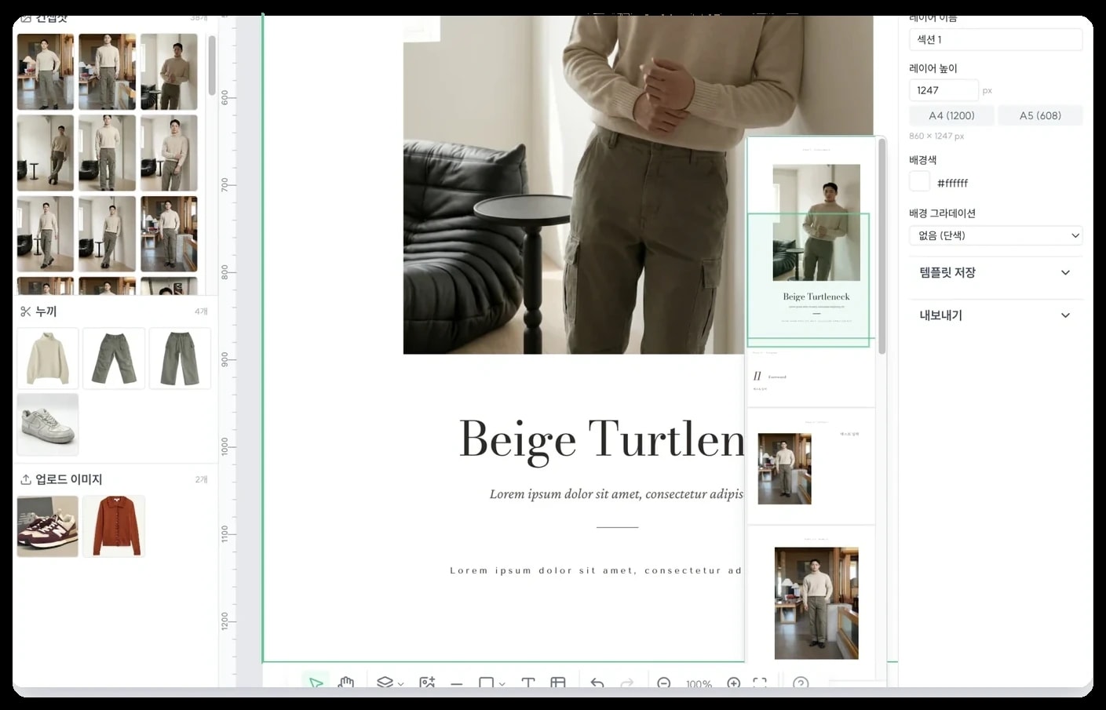The image size is (1106, 710).
Task: Select the white sneaker cutout thumbnail
Action: pyautogui.click(x=48, y=424)
